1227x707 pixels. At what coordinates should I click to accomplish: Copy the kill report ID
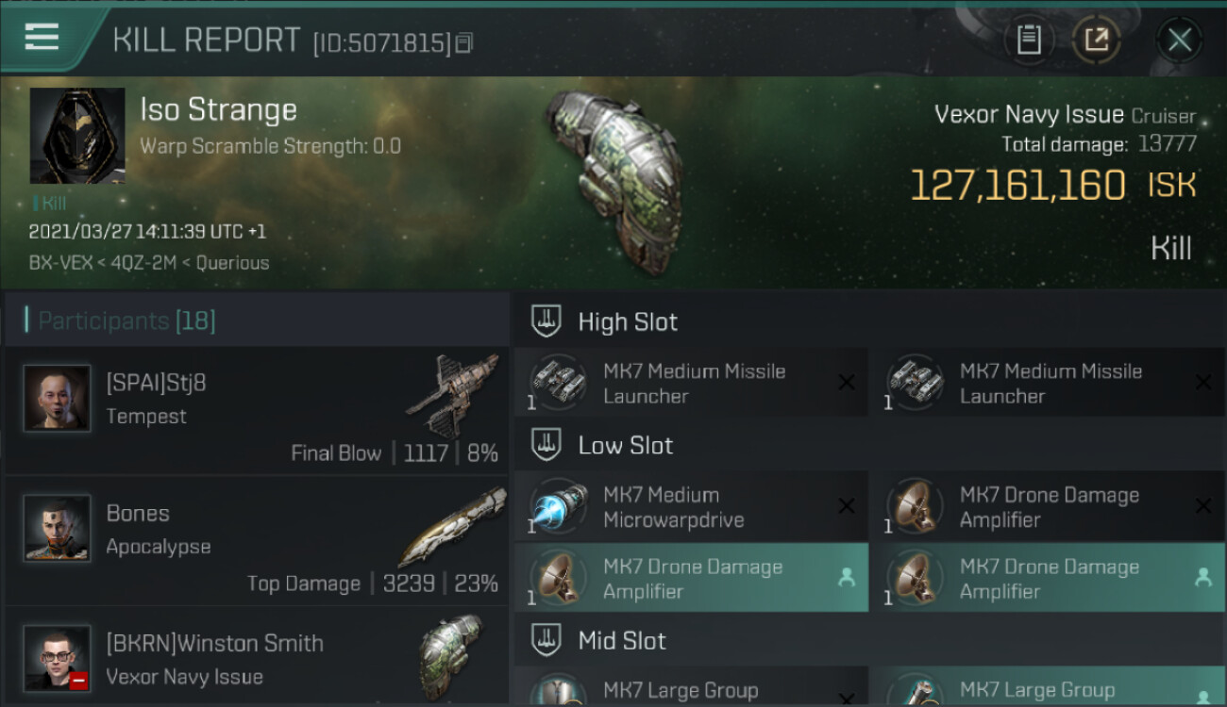tap(463, 43)
